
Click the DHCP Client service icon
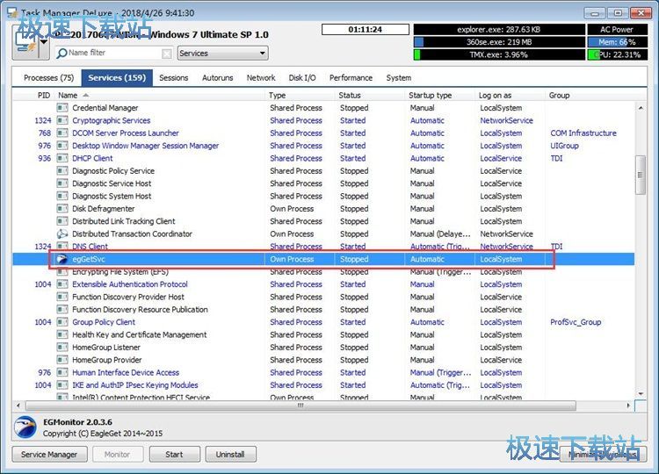pyautogui.click(x=62, y=159)
